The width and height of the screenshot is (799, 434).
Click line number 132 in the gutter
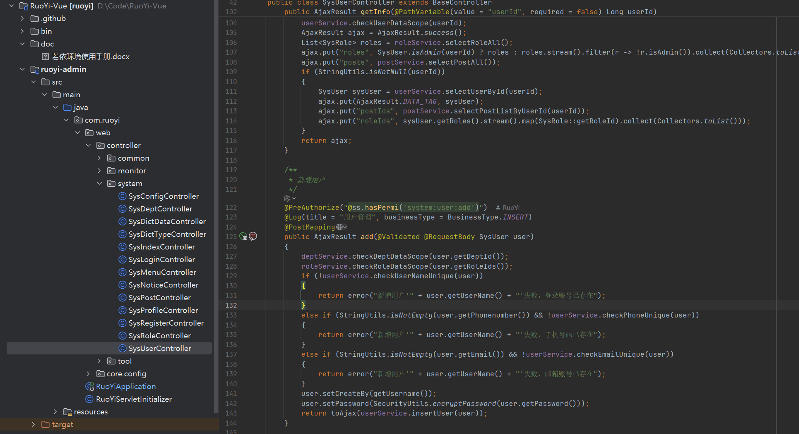231,306
